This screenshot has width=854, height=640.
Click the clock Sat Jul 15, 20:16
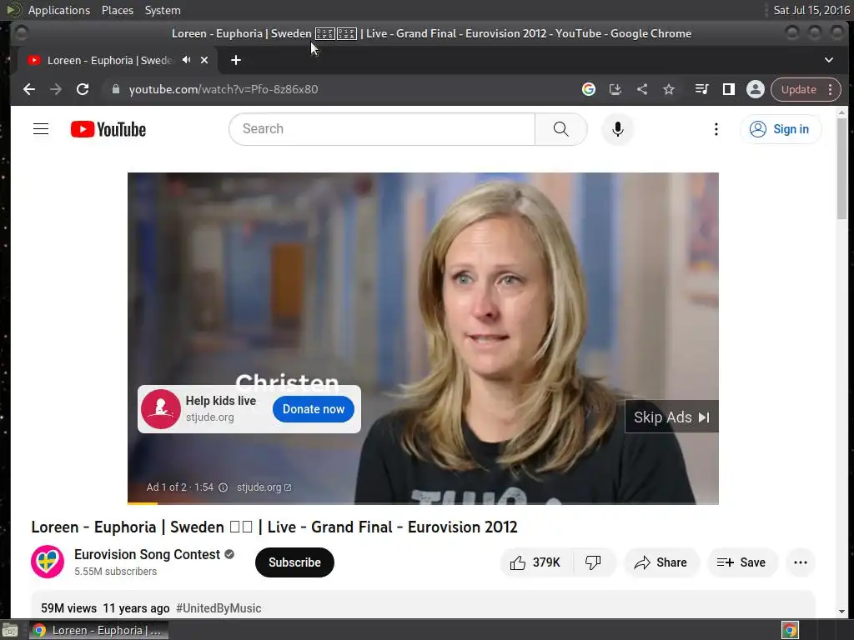[x=811, y=10]
